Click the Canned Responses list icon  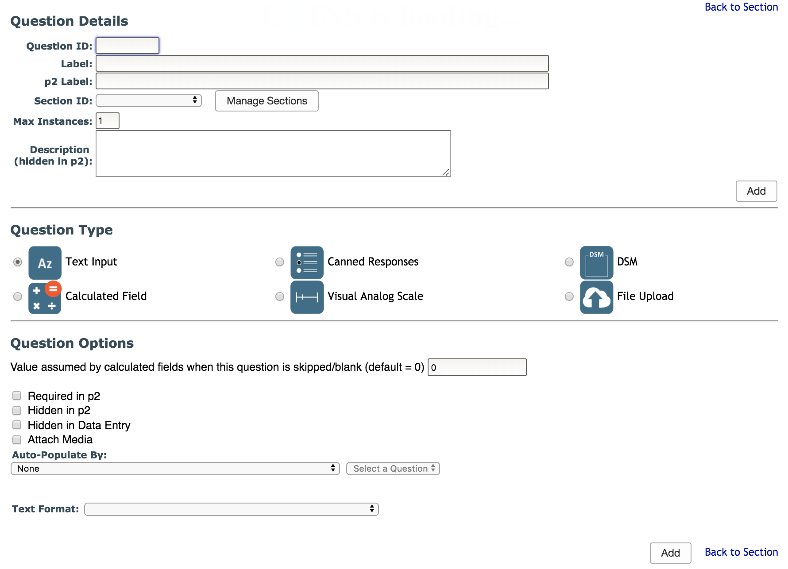307,262
